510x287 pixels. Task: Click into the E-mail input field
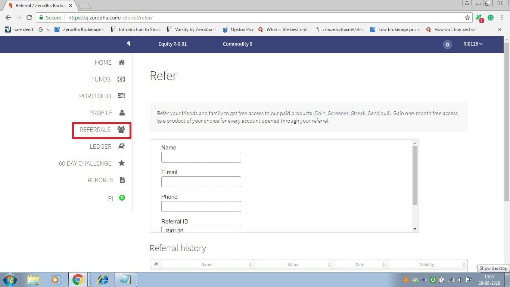tap(201, 182)
